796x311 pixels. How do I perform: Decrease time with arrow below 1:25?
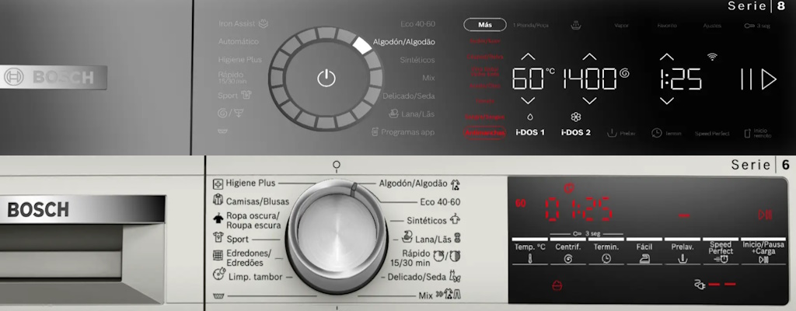pos(666,100)
